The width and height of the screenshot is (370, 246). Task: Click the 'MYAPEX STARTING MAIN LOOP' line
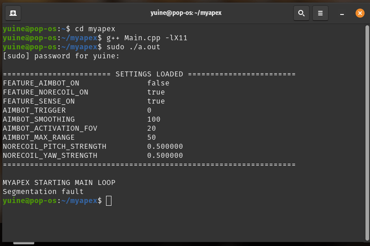(59, 183)
